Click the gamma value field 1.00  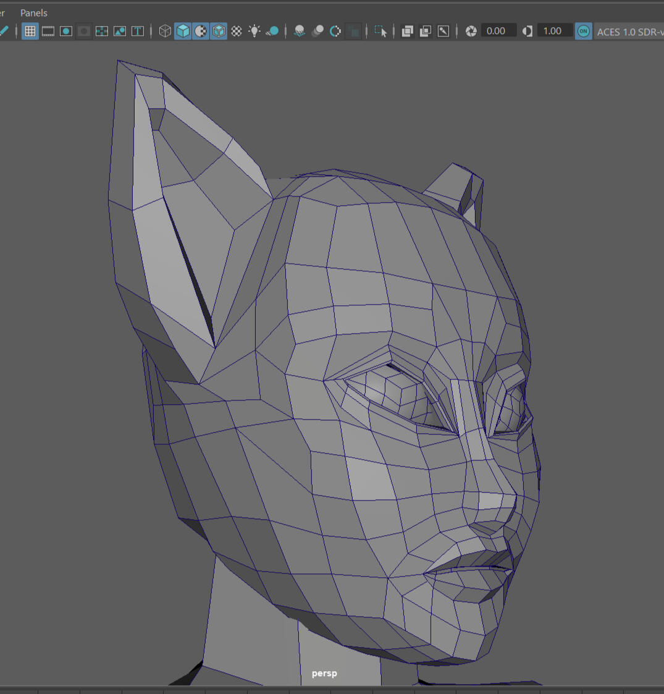[x=553, y=31]
